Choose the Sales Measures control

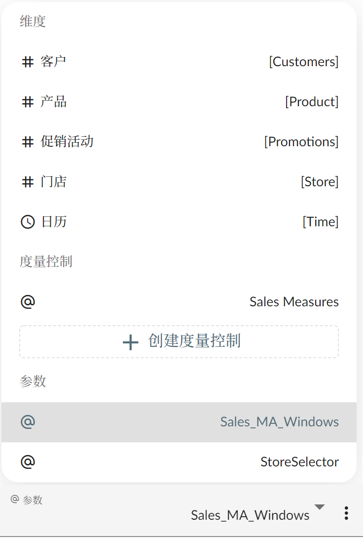[294, 302]
